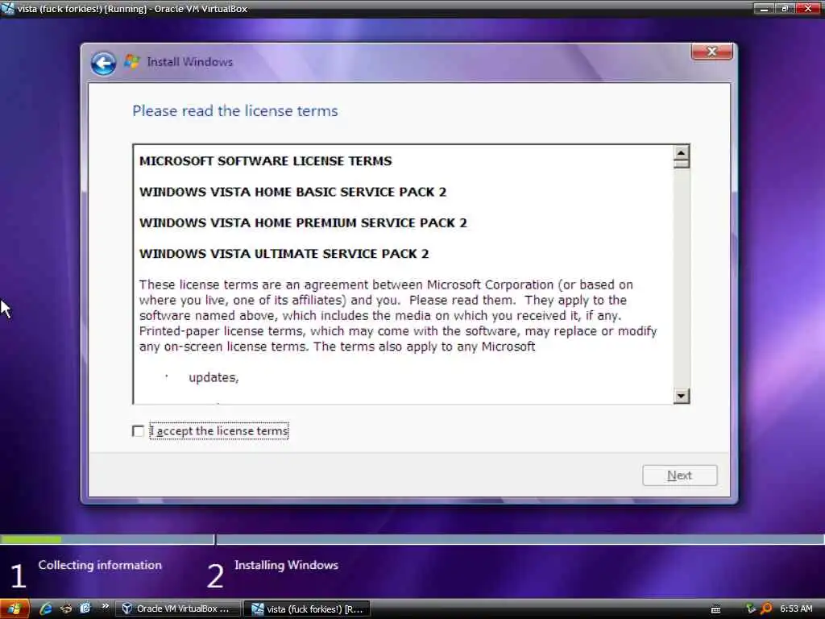The width and height of the screenshot is (825, 619).
Task: Restore down the VirtualBox window
Action: [784, 8]
